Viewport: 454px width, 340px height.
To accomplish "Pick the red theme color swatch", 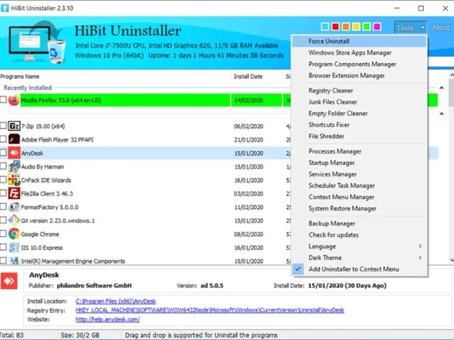I will click(x=335, y=27).
